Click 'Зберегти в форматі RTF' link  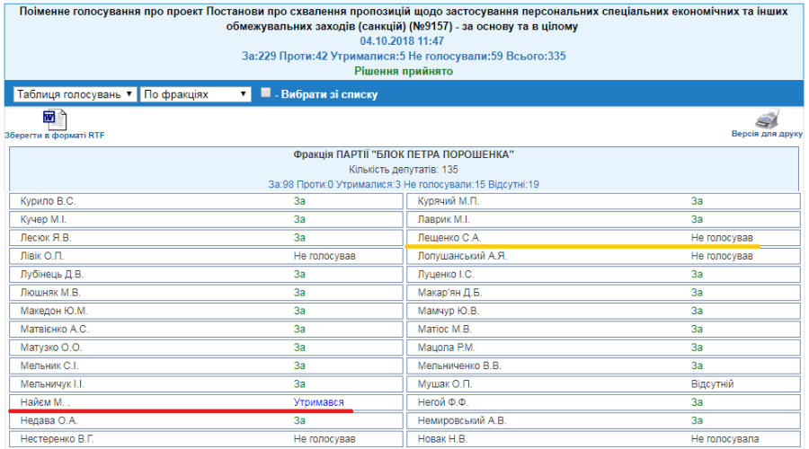[54, 135]
